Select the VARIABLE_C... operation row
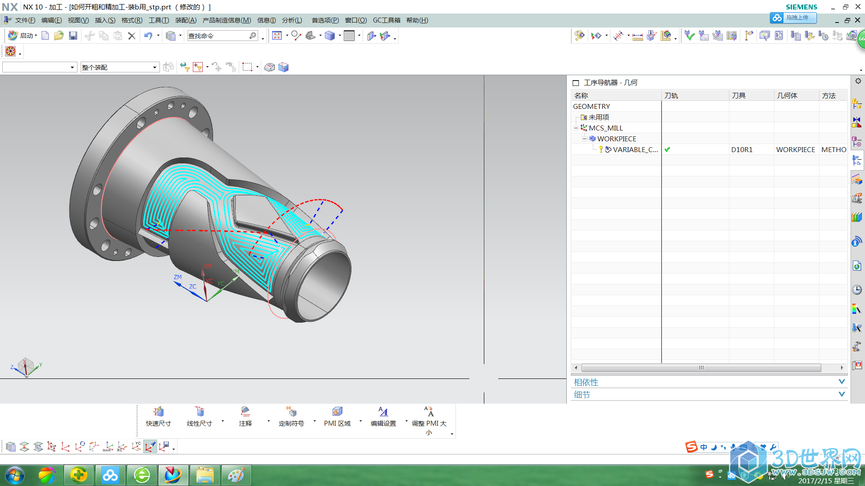This screenshot has height=486, width=865. [709, 149]
